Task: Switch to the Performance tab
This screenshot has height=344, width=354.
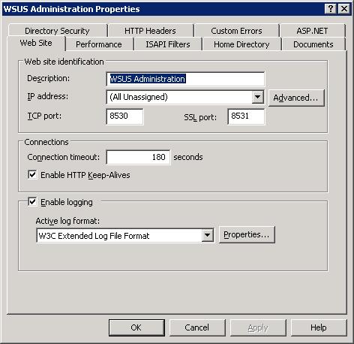Action: [x=99, y=44]
